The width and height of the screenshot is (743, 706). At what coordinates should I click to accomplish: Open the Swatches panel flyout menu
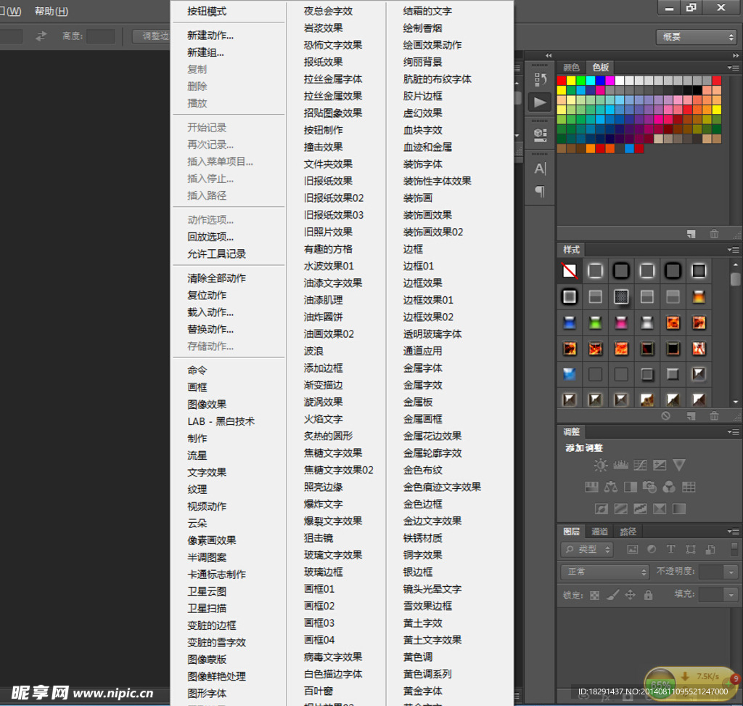[x=733, y=68]
